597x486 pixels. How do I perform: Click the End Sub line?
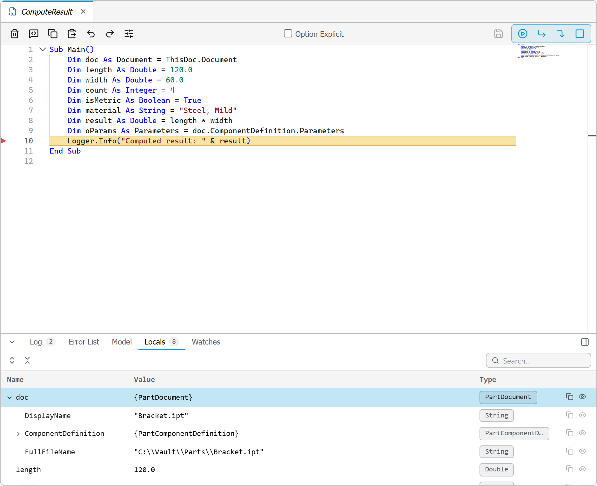point(65,151)
